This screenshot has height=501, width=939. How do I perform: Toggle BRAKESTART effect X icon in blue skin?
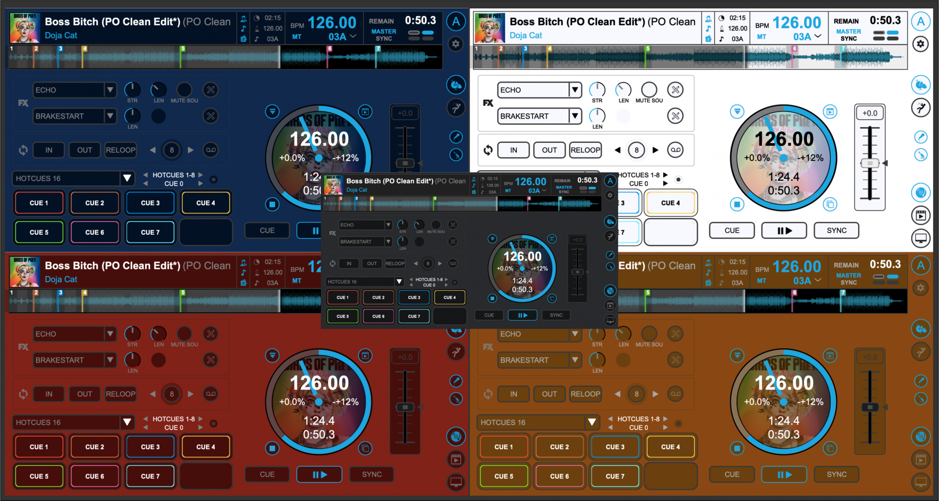pos(211,116)
